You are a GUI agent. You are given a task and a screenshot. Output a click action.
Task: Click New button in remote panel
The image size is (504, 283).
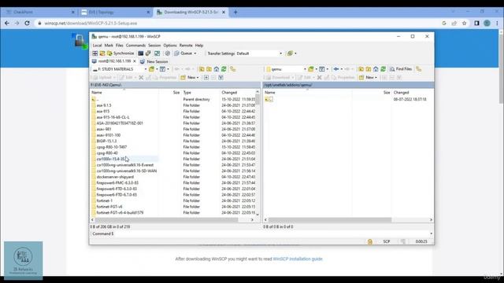[368, 77]
